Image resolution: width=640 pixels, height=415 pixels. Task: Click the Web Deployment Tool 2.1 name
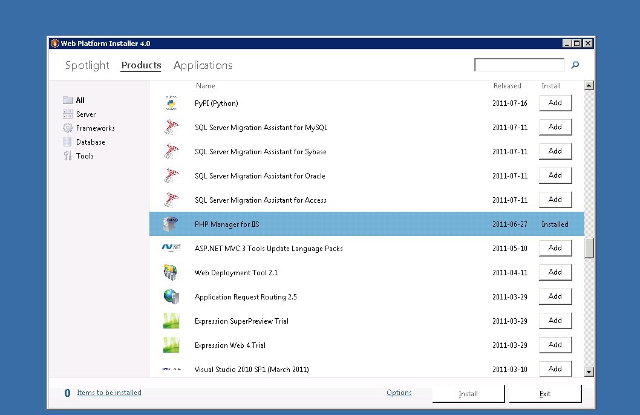click(236, 273)
